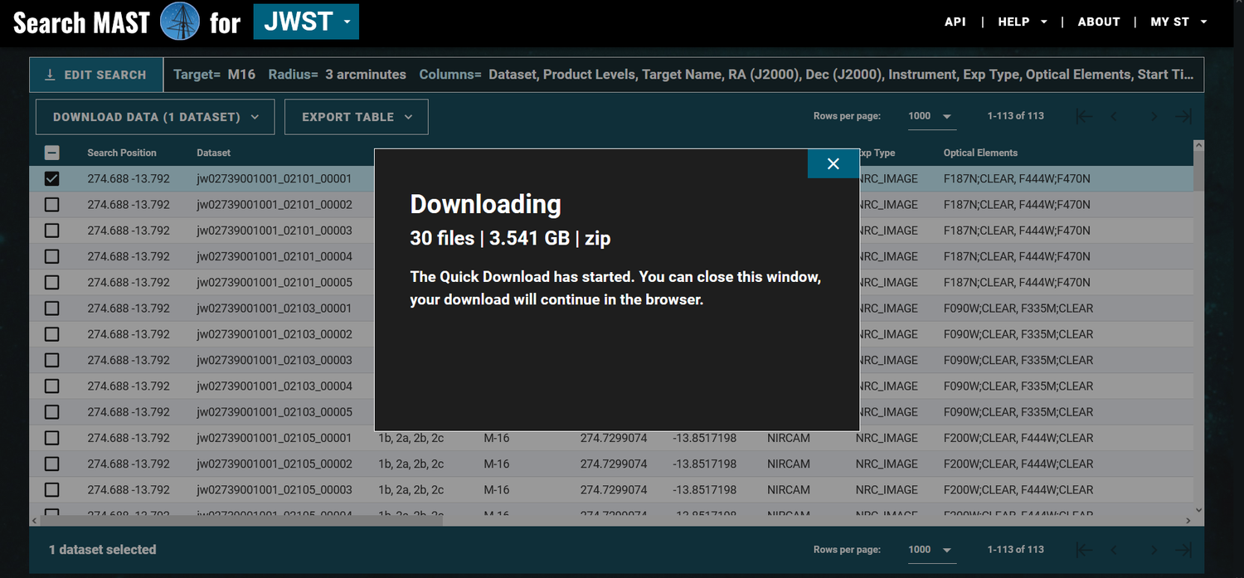This screenshot has width=1244, height=578.
Task: Check the jw02739001001_02103_00001 row checkbox
Action: coord(51,308)
